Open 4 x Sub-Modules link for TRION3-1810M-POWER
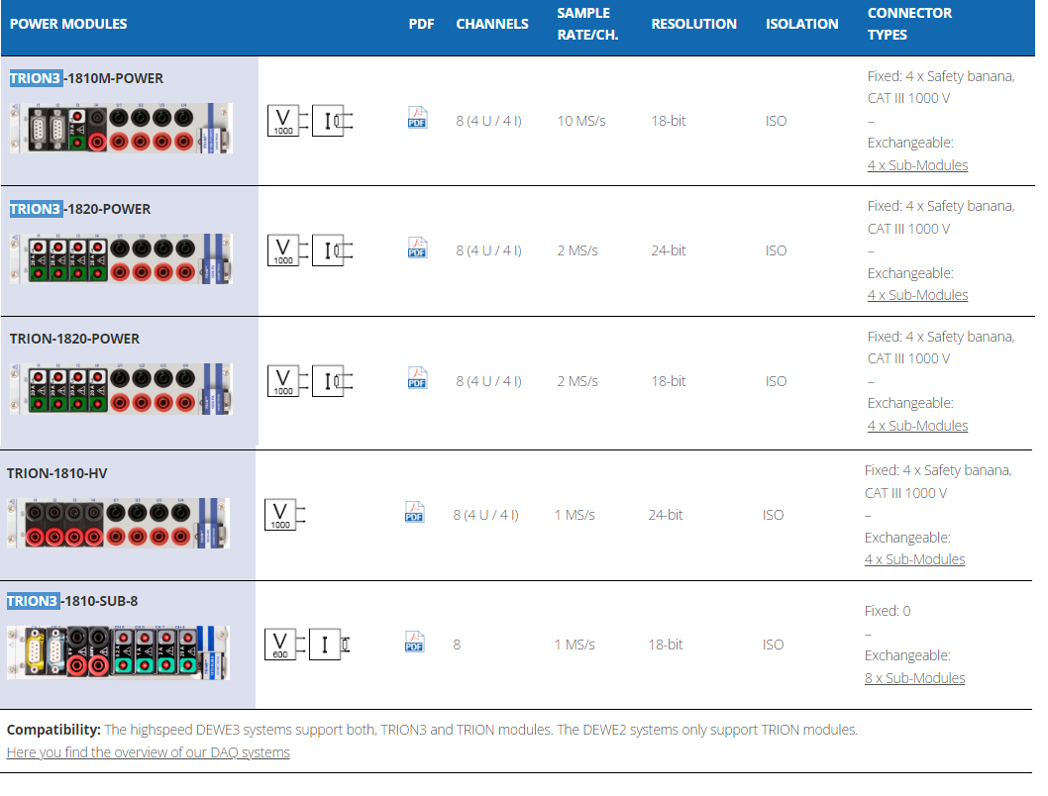Viewport: 1048px width, 796px height. coord(917,165)
